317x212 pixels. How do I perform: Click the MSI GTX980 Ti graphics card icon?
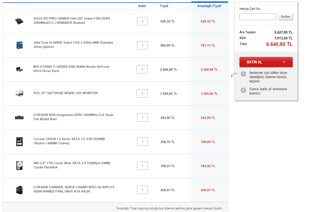point(20,69)
